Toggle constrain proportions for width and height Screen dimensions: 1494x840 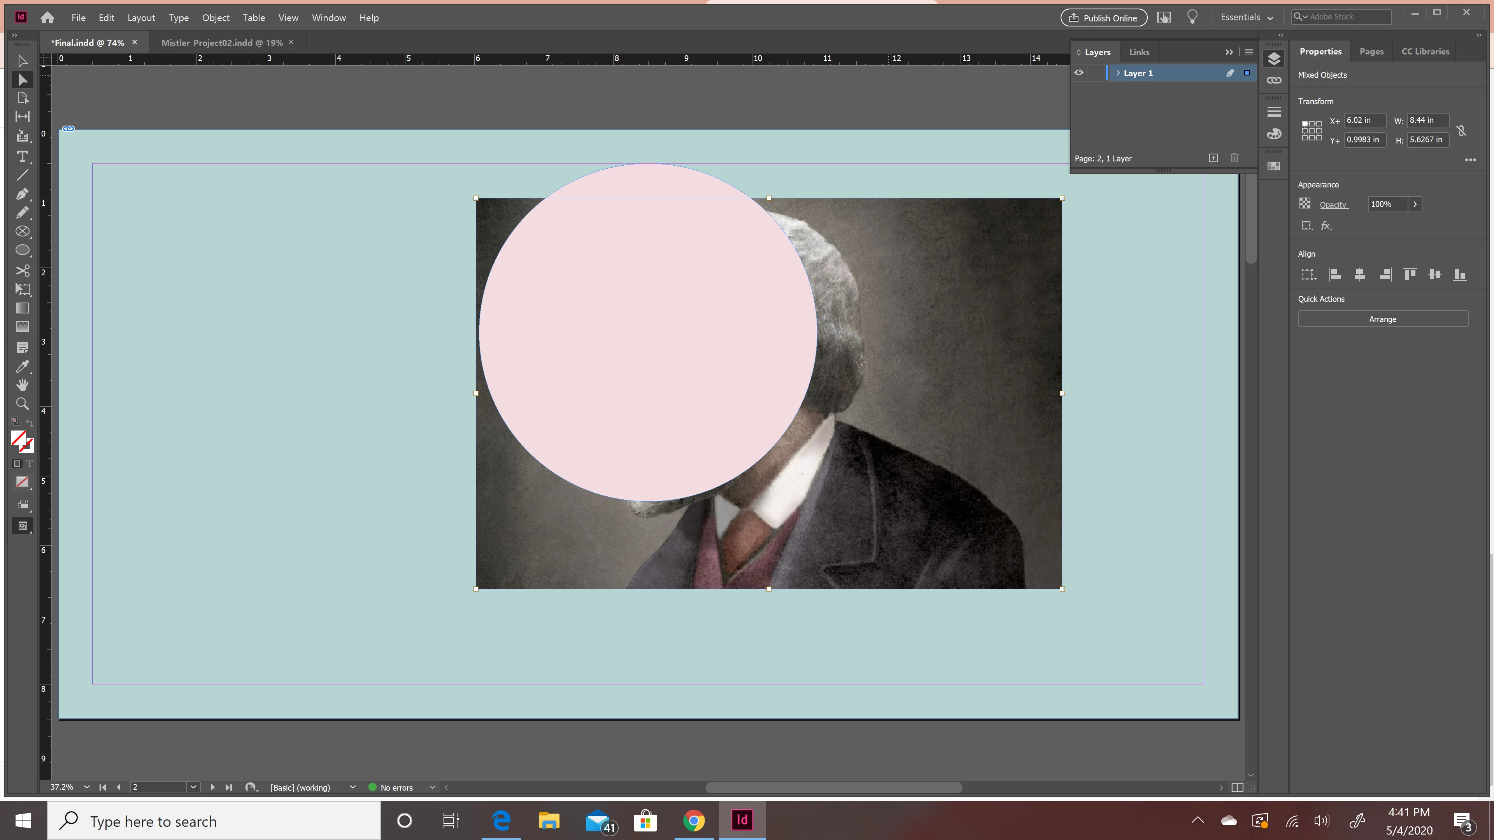pyautogui.click(x=1462, y=130)
